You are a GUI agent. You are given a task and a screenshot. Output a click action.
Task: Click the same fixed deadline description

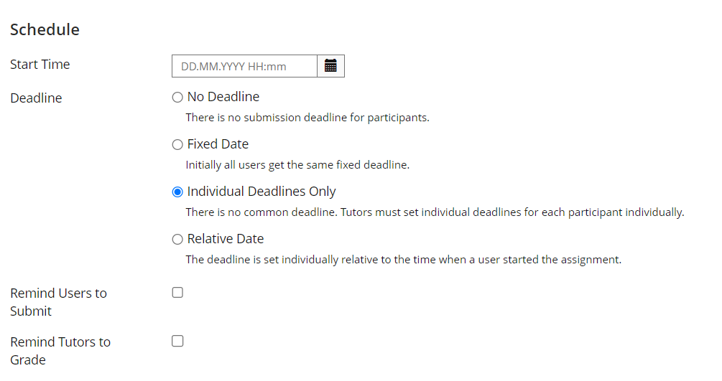297,165
